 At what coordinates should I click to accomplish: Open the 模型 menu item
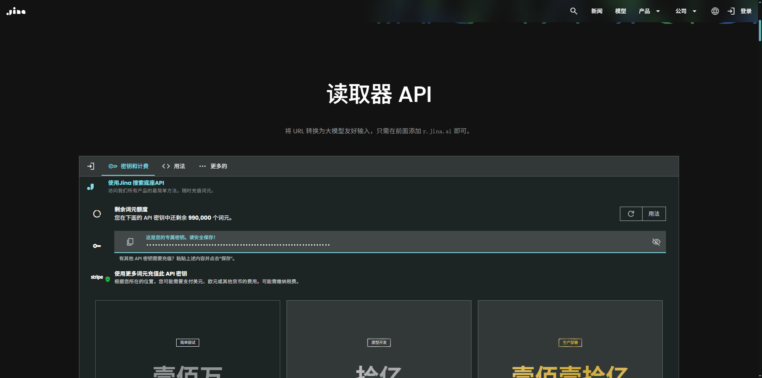pyautogui.click(x=620, y=11)
